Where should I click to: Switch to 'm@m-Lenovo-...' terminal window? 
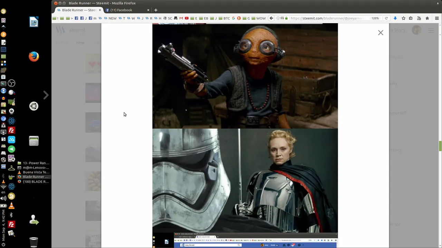[x=33, y=167]
